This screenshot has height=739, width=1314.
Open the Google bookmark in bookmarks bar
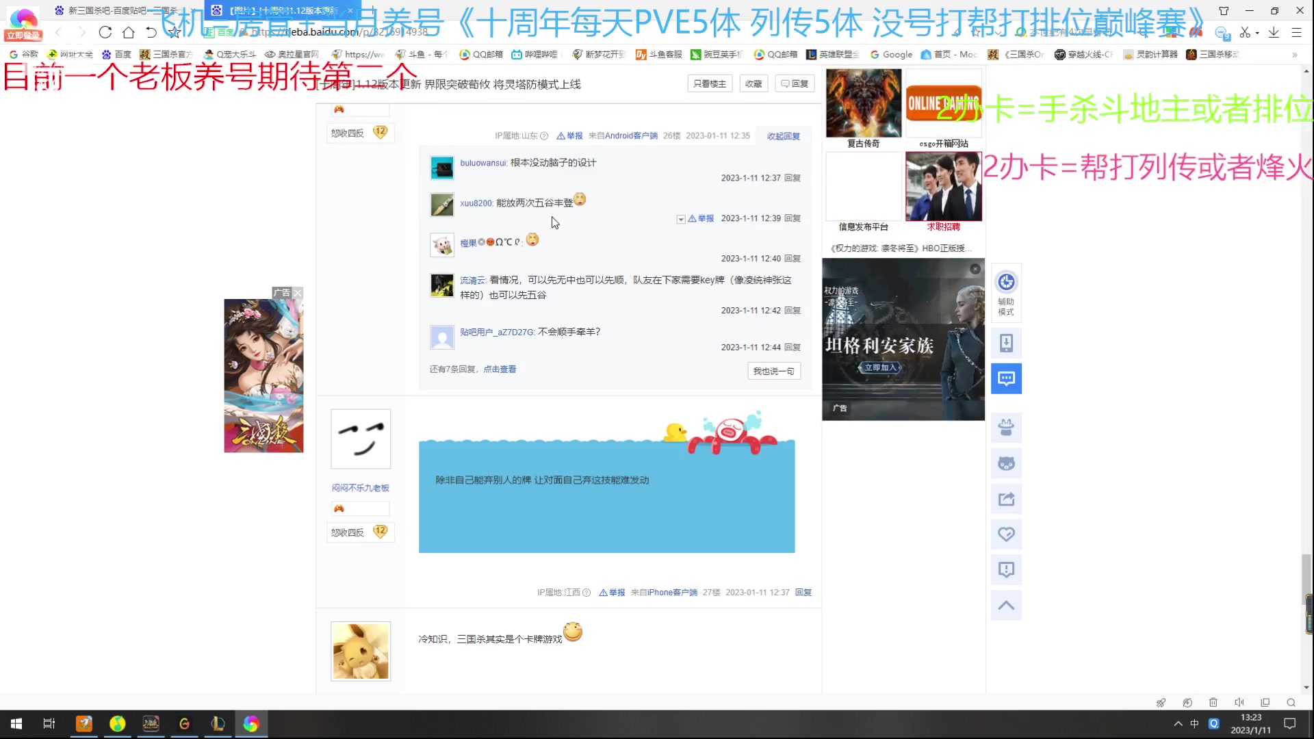point(891,54)
